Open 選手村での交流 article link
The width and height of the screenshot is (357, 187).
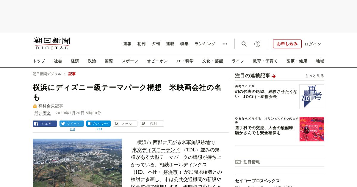point(264,131)
